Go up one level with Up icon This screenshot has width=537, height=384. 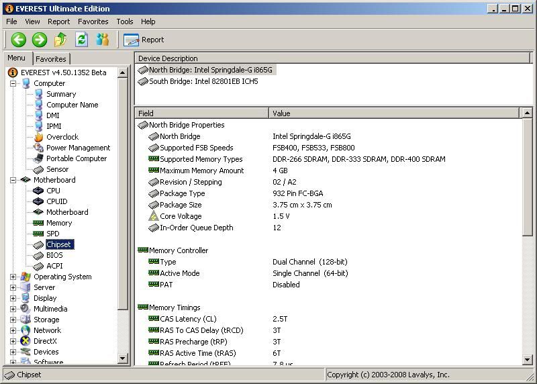(x=60, y=40)
